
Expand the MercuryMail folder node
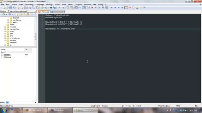click(5, 29)
